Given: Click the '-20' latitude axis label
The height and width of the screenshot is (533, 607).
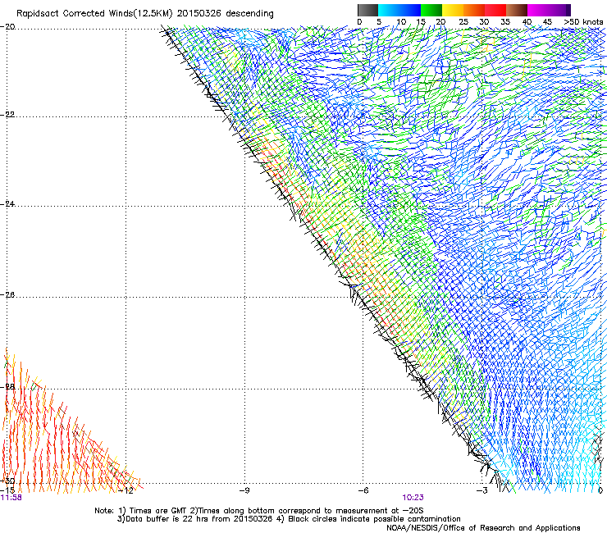Looking at the screenshot, I should [7, 27].
